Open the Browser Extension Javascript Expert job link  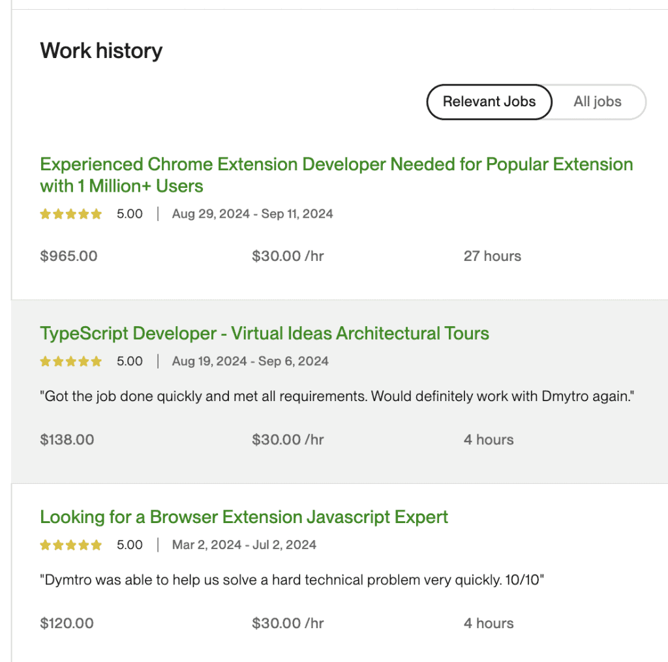coord(244,517)
